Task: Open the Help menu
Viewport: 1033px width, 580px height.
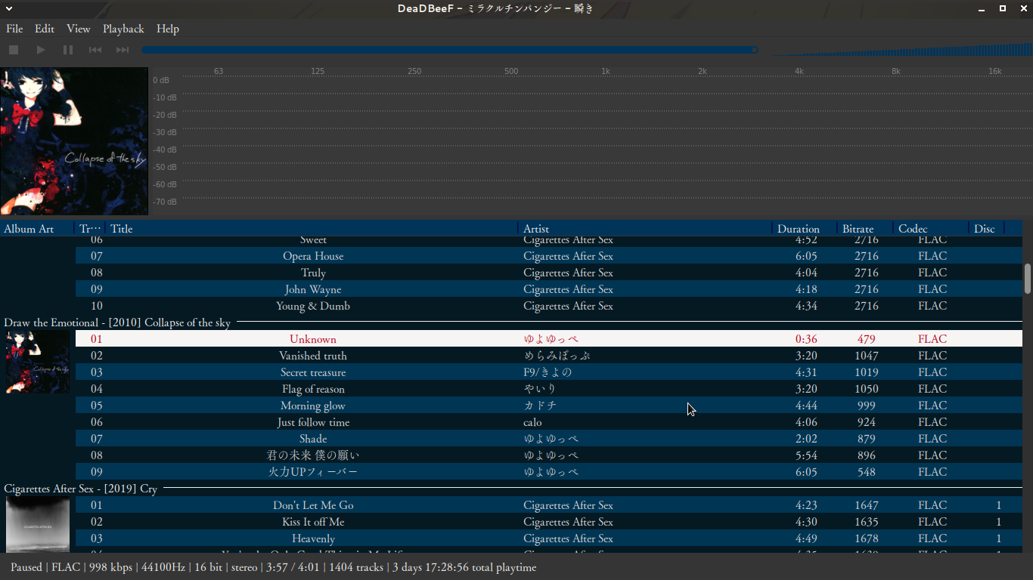Action: [168, 29]
